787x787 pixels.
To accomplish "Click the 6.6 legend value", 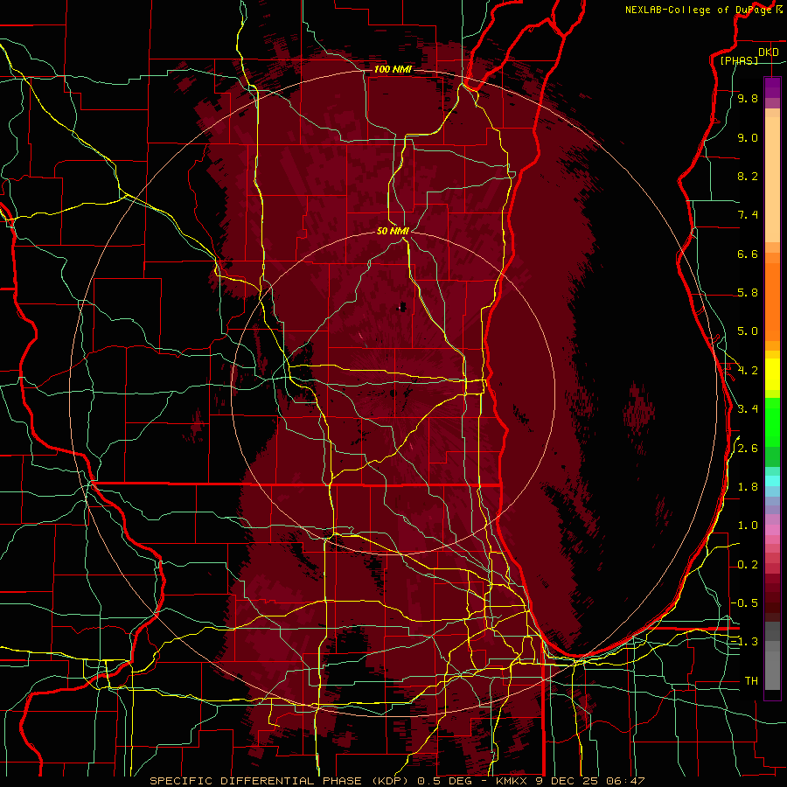I will (748, 254).
